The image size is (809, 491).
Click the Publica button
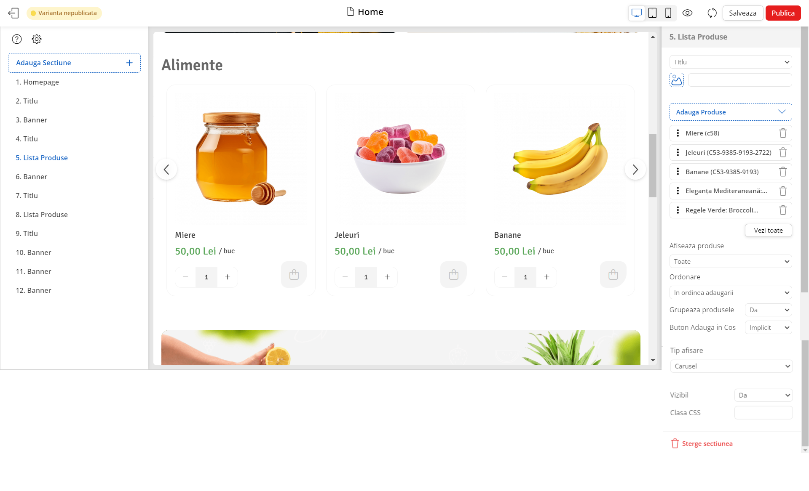click(x=783, y=13)
